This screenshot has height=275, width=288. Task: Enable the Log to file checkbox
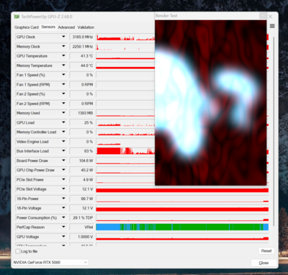tap(18, 251)
